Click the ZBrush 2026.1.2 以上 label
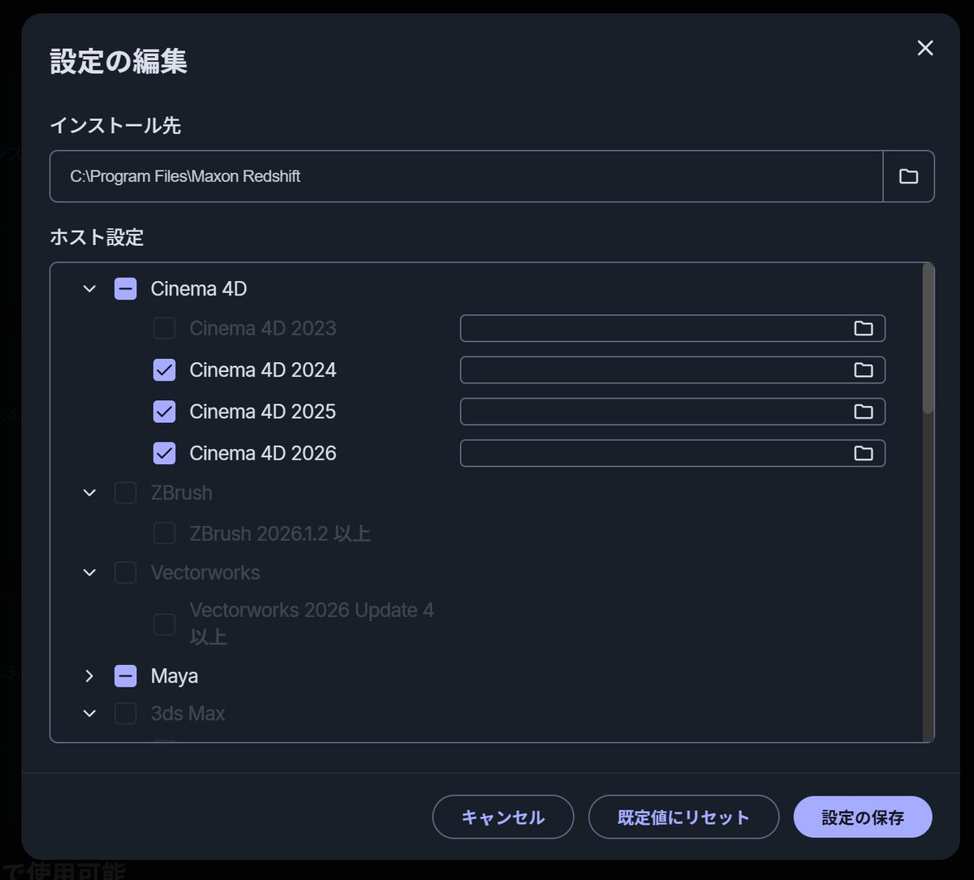The image size is (974, 880). click(x=280, y=534)
